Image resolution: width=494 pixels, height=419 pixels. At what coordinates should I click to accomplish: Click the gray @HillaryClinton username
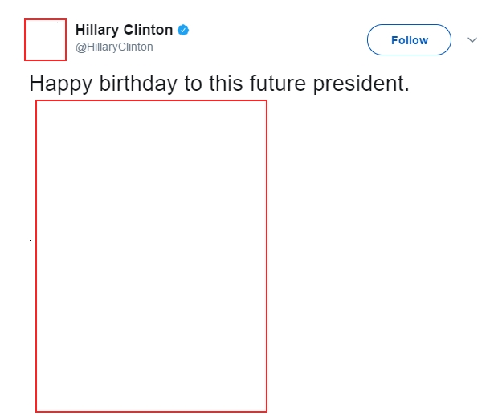pyautogui.click(x=114, y=47)
